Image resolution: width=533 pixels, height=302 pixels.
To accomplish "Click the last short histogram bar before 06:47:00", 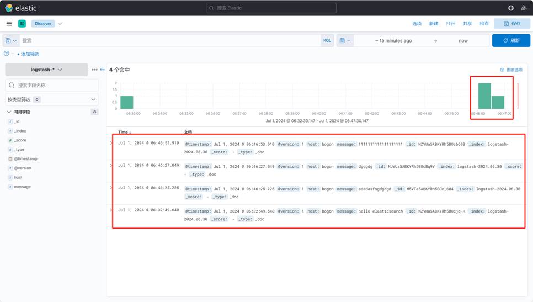I will coord(498,102).
